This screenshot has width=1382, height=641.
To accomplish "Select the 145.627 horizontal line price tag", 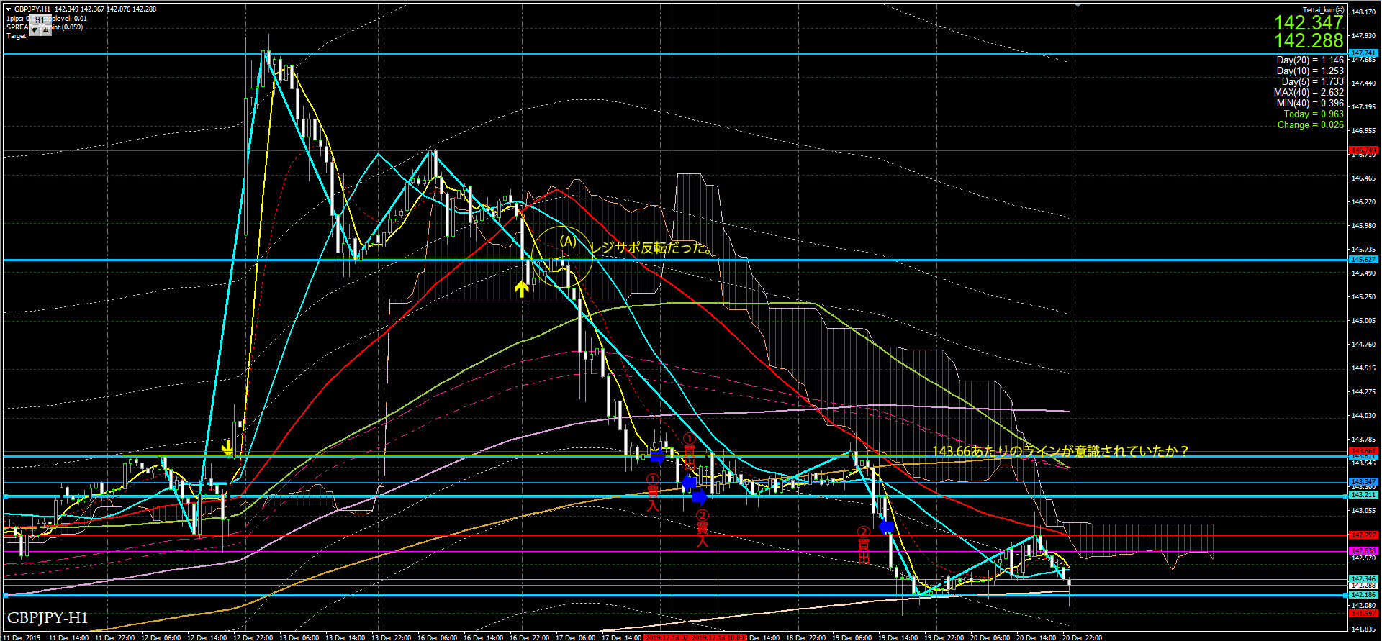I will point(1363,260).
